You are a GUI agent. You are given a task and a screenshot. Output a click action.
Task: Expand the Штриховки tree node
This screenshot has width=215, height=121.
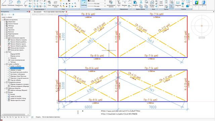tap(5, 22)
